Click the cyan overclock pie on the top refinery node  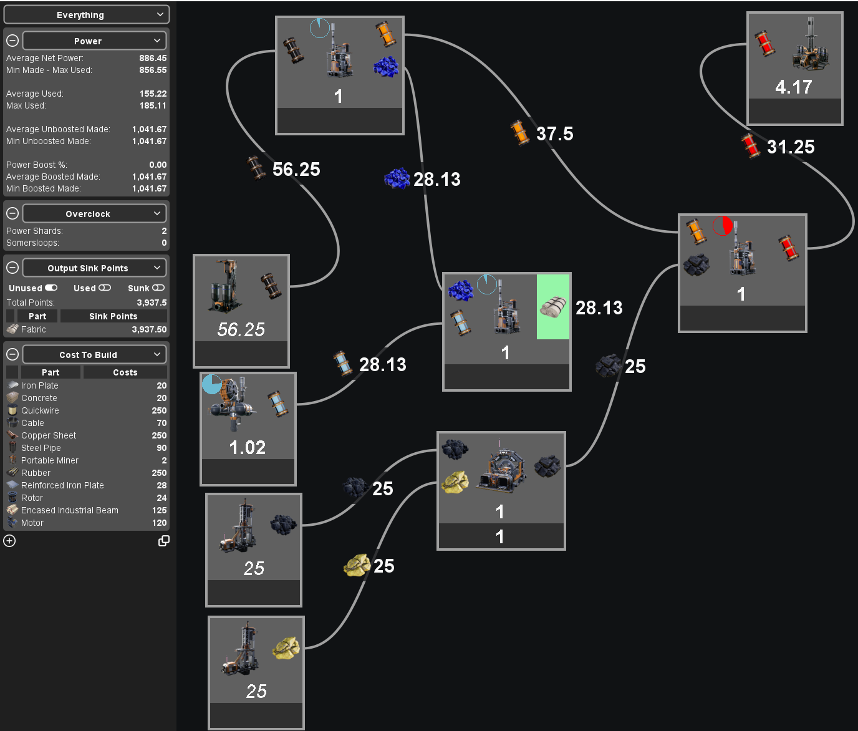[320, 28]
